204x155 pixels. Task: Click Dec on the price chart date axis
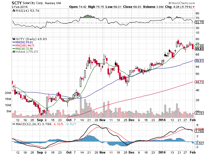(131, 120)
